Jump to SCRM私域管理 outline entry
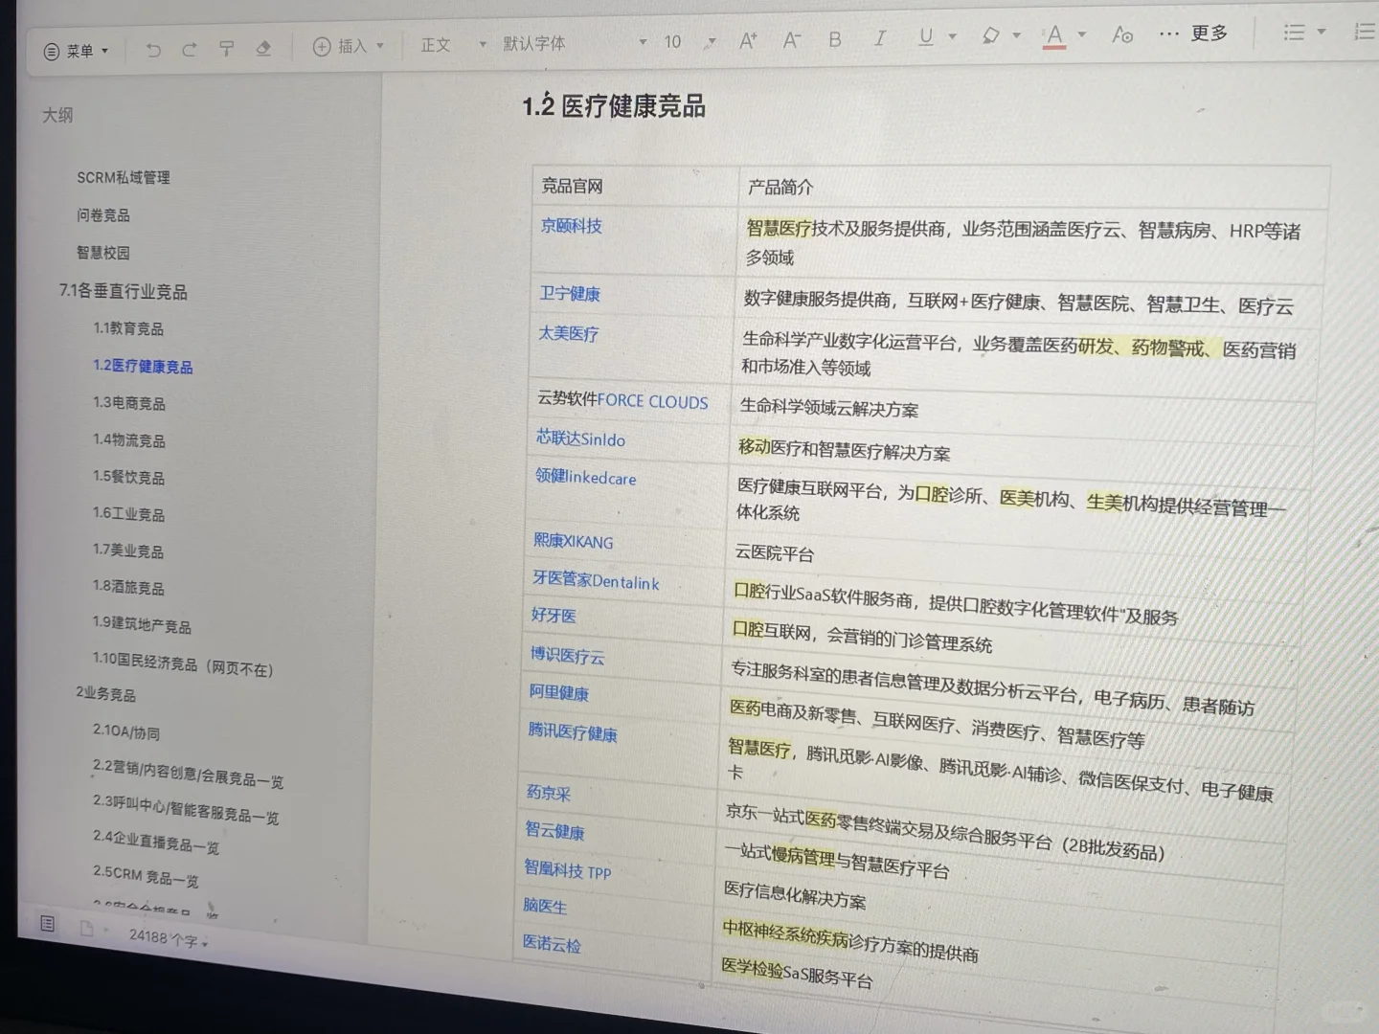1379x1034 pixels. (124, 177)
